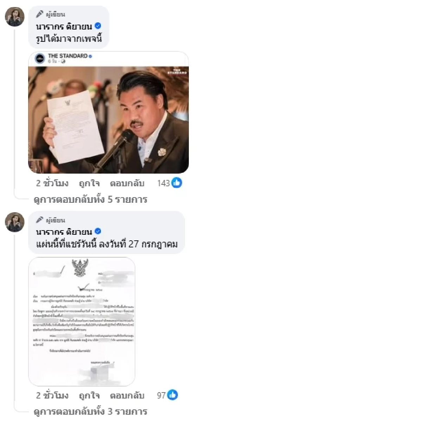
Task: Open the THE STANDARD press photo
Action: click(x=108, y=120)
